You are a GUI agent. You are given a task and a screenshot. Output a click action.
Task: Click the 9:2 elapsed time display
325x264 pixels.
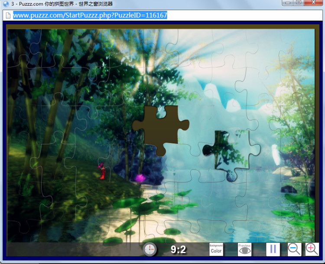[178, 250]
